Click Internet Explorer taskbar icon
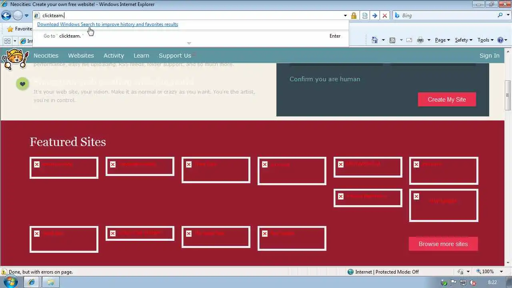Viewport: 512px width, 288px height. pyautogui.click(x=32, y=282)
